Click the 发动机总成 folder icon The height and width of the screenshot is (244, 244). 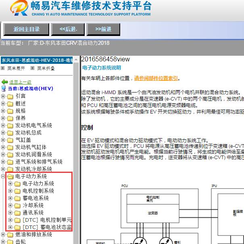pos(10,133)
